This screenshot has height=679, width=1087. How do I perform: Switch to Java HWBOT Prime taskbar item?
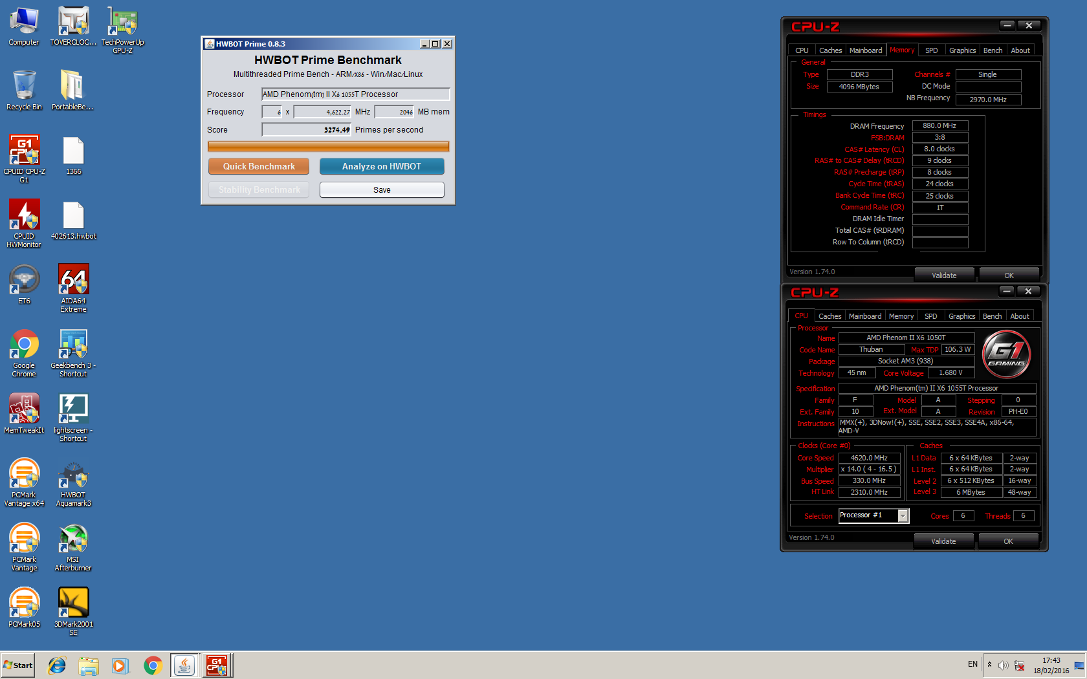click(x=185, y=665)
